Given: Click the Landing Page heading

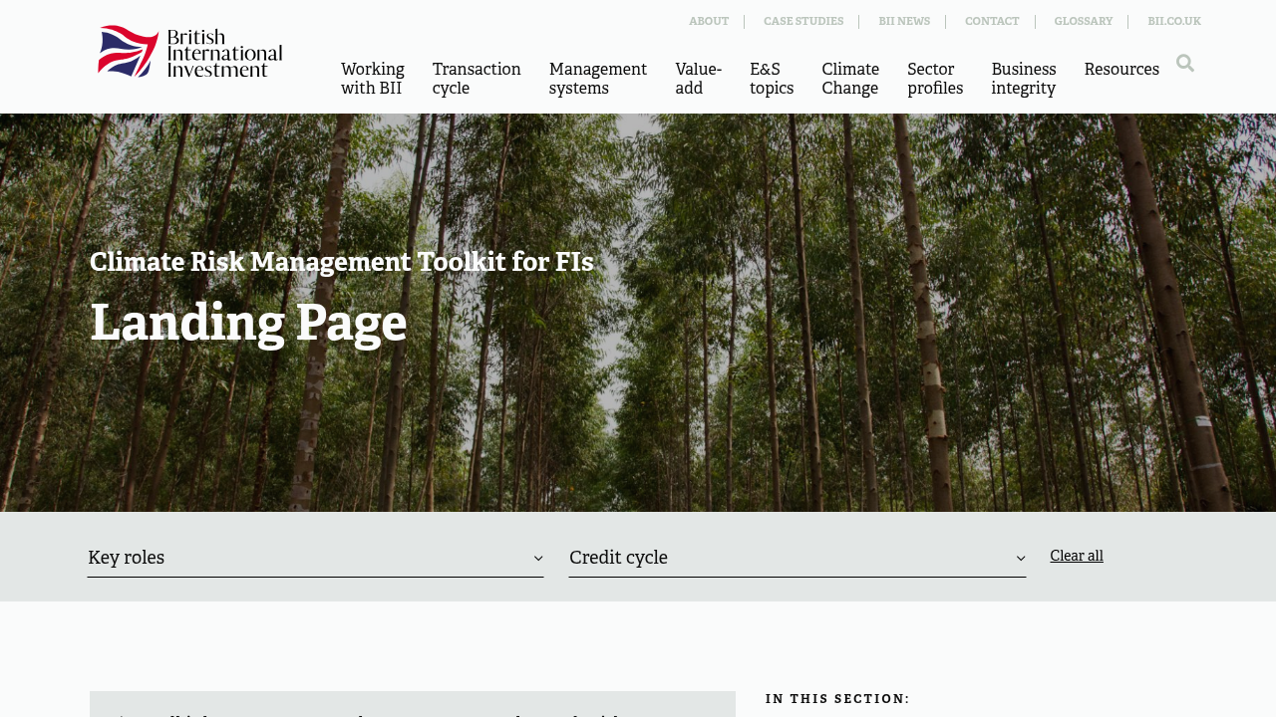Looking at the screenshot, I should (248, 324).
